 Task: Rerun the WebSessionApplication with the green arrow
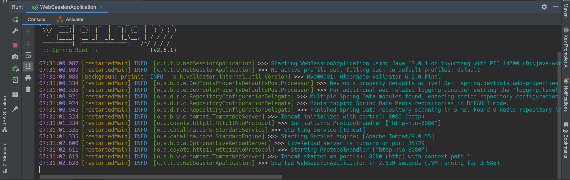15,20
